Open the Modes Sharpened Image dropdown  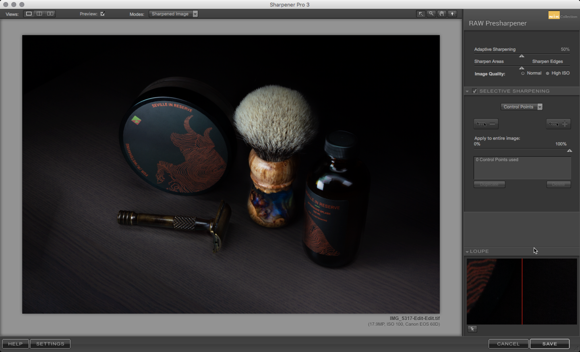tap(173, 14)
